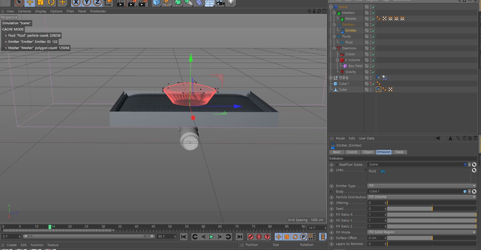The height and width of the screenshot is (250, 481).
Task: Collapse the Fluids group
Action: pyautogui.click(x=334, y=36)
